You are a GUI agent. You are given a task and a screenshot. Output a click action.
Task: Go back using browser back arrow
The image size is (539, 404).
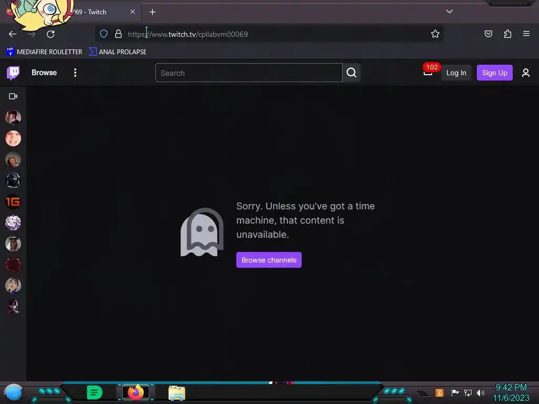click(13, 34)
